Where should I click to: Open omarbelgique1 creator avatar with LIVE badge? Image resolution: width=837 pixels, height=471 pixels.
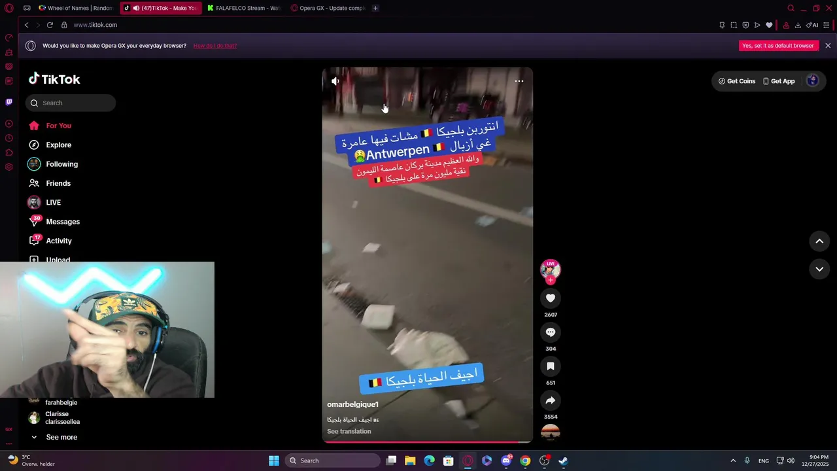point(551,268)
